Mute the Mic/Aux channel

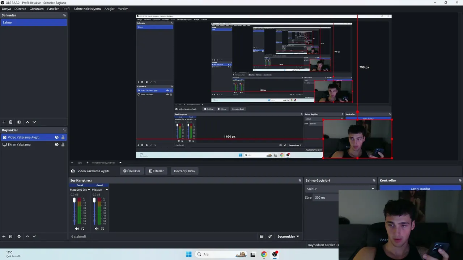97,229
